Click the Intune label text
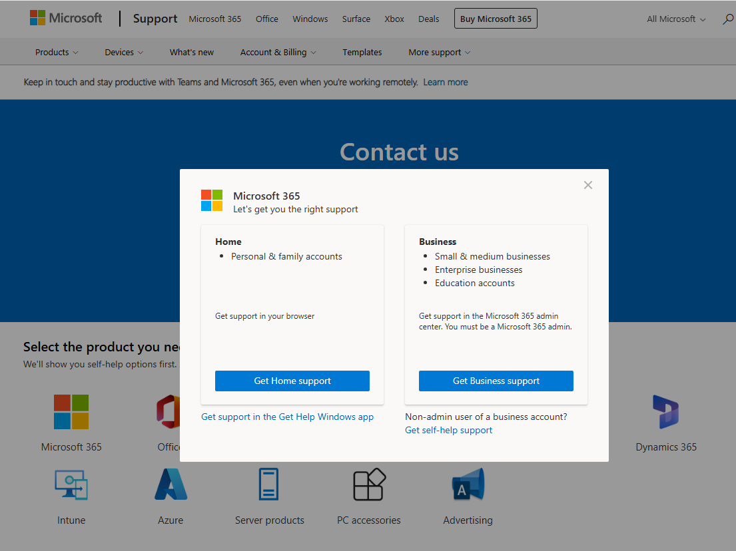This screenshot has width=736, height=551. [x=71, y=520]
